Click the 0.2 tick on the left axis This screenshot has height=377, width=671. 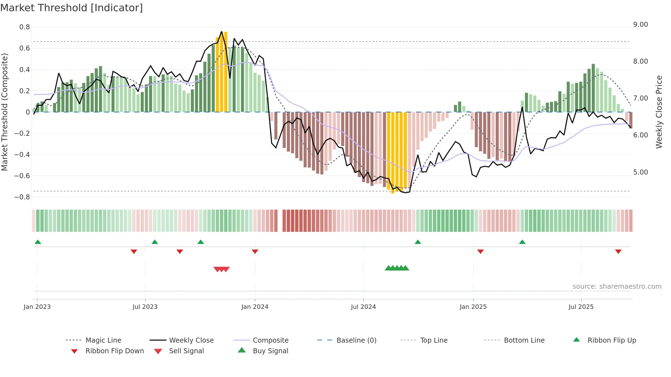[25, 91]
